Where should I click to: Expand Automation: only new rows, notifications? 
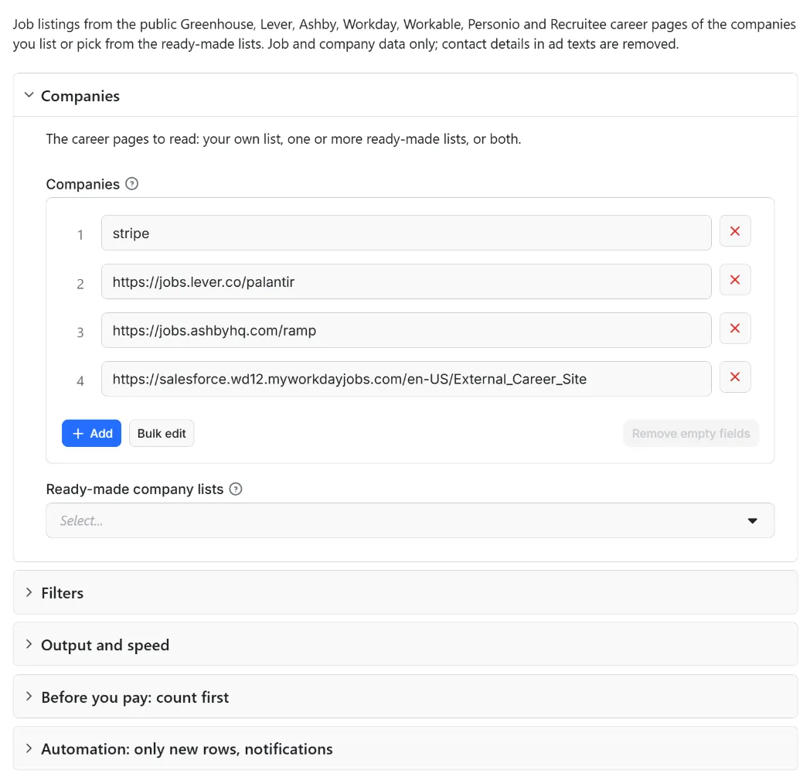click(405, 748)
